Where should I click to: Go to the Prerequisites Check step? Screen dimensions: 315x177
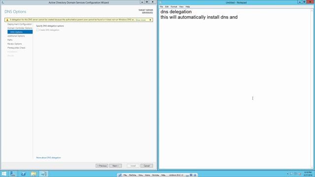point(16,48)
